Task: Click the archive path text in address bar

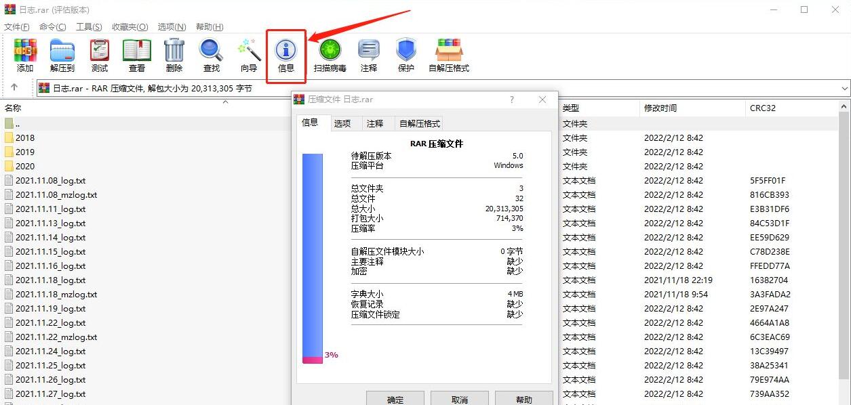Action: (153, 88)
